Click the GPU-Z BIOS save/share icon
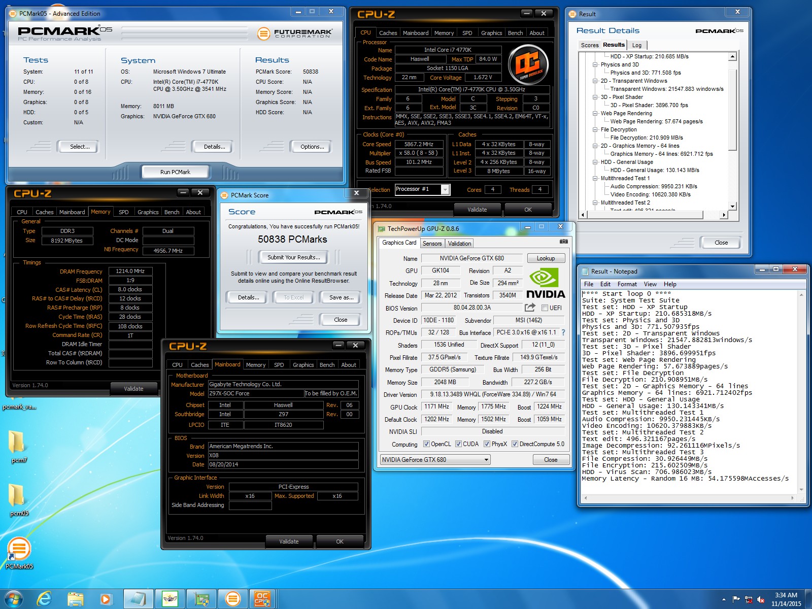 [x=530, y=307]
